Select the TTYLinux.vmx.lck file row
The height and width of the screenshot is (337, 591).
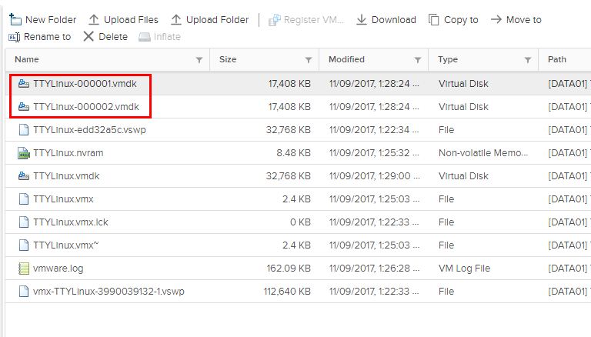tap(70, 222)
